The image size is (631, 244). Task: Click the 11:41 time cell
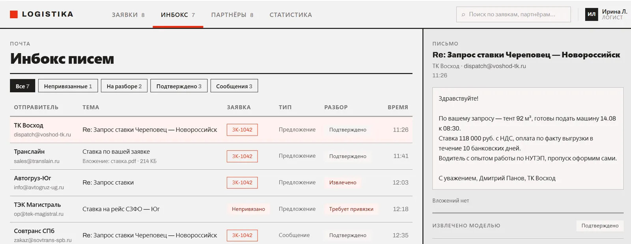[x=401, y=156]
